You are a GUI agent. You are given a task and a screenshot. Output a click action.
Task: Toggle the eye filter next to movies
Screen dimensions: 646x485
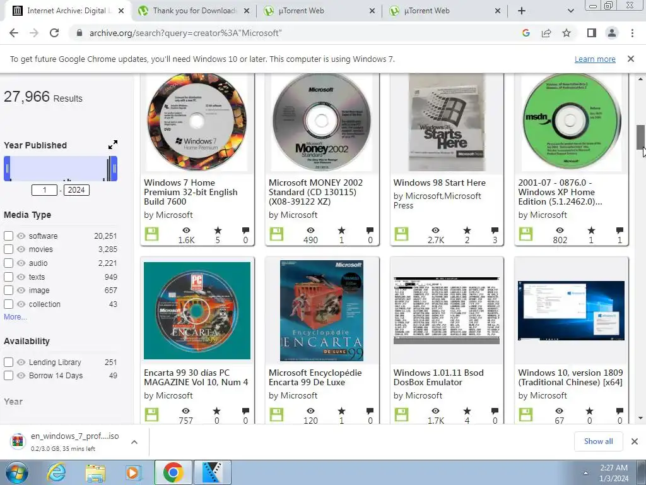21,249
